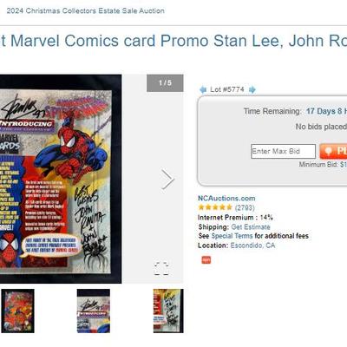This screenshot has width=347, height=347.
Task: Click the five-star seller rating
Action: pyautogui.click(x=215, y=207)
